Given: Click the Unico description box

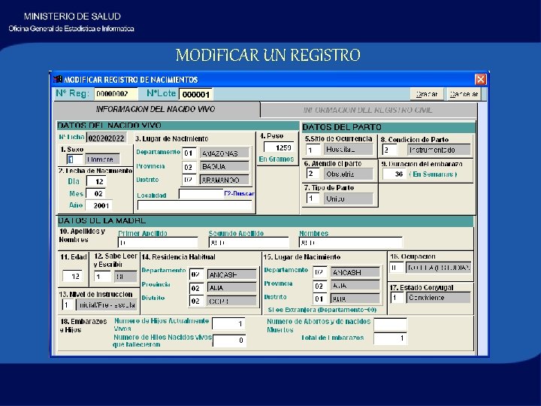Looking at the screenshot, I should click(348, 198).
